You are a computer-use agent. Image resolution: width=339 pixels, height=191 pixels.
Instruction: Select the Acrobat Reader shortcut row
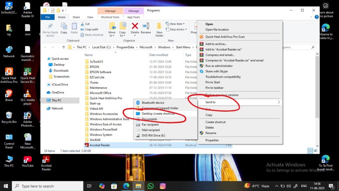pyautogui.click(x=158, y=145)
